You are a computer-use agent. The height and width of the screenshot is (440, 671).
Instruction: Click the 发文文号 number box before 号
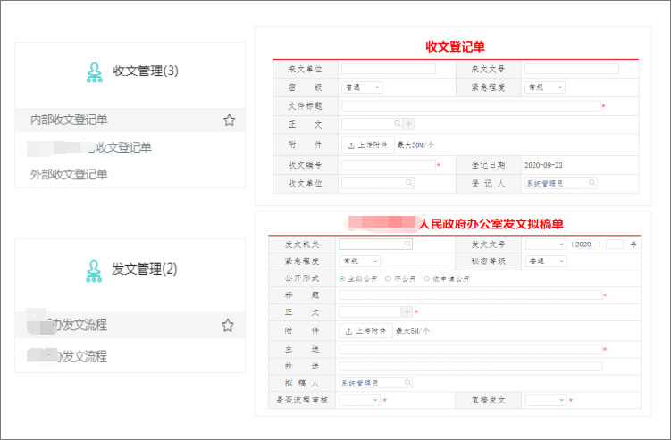coord(615,245)
